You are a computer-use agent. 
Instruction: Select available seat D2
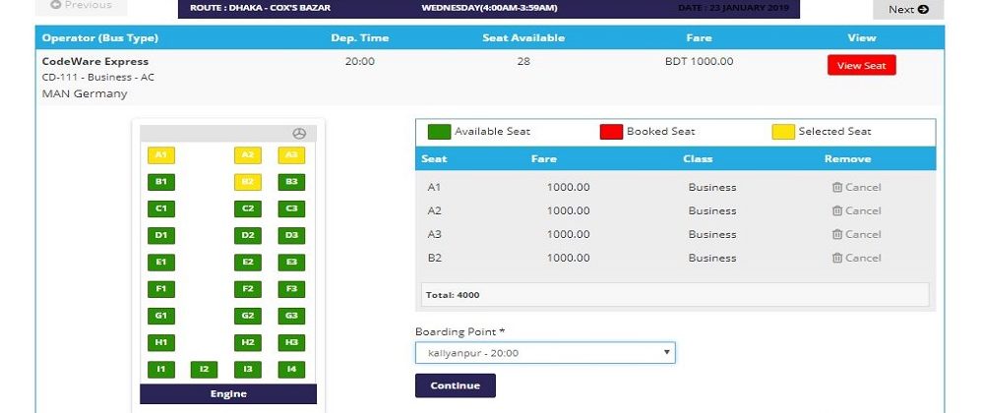pos(248,236)
